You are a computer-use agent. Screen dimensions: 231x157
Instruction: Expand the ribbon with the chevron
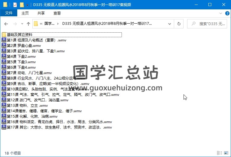tap(220, 13)
